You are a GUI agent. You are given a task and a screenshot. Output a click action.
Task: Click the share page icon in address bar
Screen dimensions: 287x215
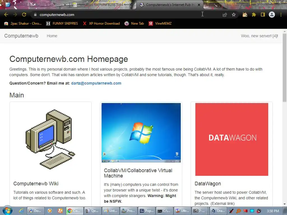[225, 15]
